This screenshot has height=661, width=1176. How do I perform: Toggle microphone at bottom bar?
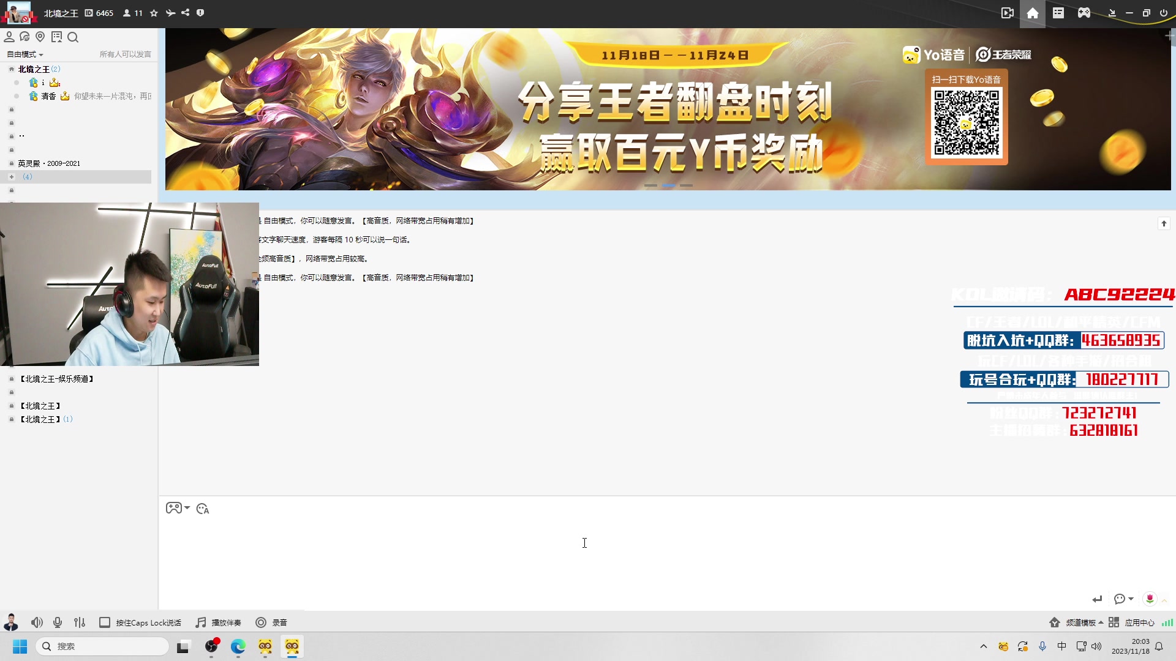coord(58,622)
